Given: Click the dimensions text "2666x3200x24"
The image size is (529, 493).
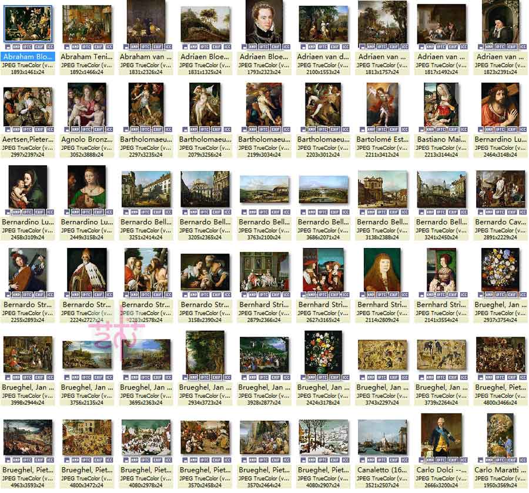Looking at the screenshot, I should [x=441, y=485].
